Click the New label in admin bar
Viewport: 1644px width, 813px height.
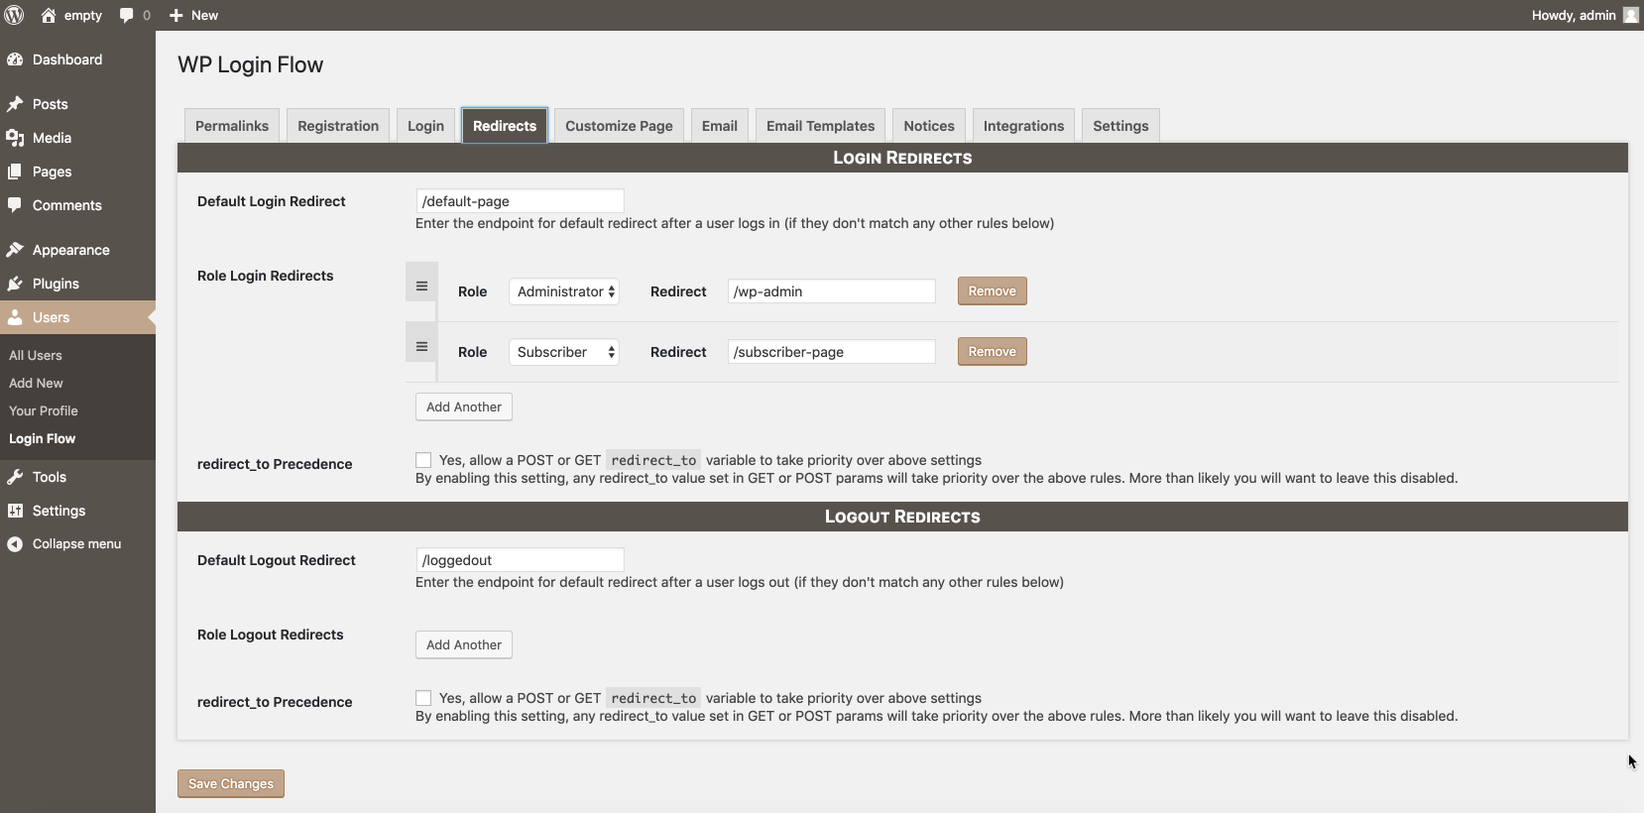204,16
